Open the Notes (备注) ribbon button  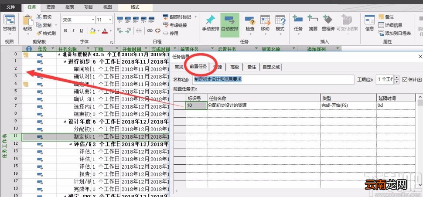[x=386, y=17]
